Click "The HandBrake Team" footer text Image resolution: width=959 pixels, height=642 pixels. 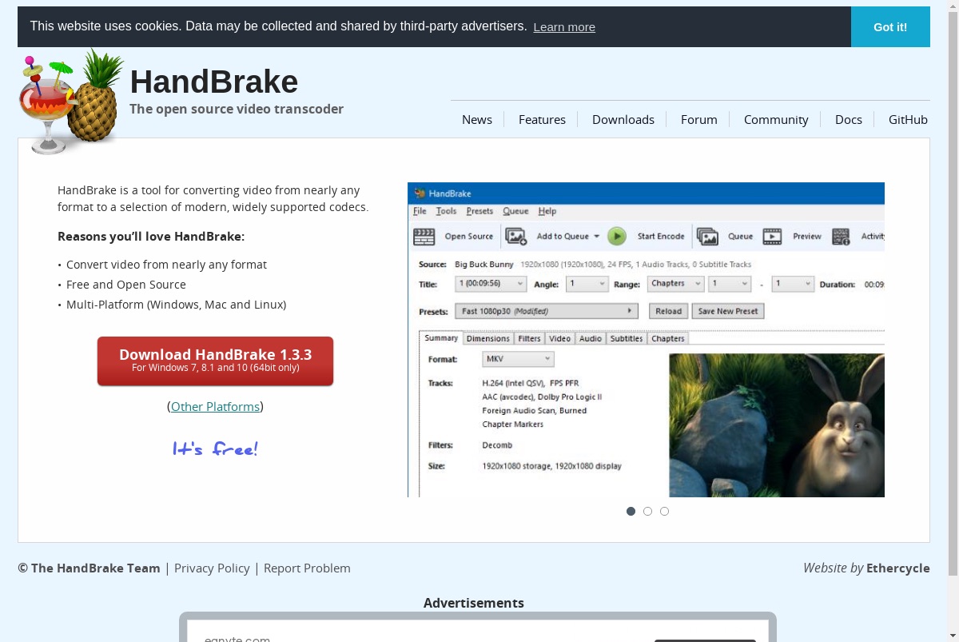(x=96, y=568)
